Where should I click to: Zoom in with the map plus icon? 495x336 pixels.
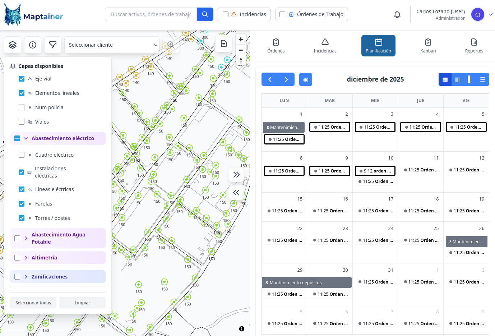click(x=241, y=39)
